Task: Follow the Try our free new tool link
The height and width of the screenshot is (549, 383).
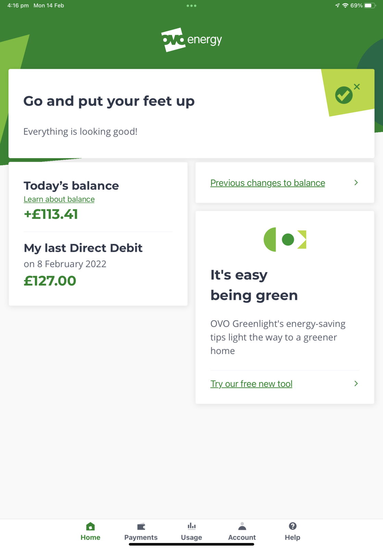Action: pyautogui.click(x=251, y=384)
